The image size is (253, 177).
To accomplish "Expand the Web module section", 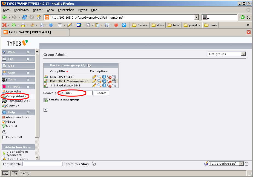I will [28, 52].
